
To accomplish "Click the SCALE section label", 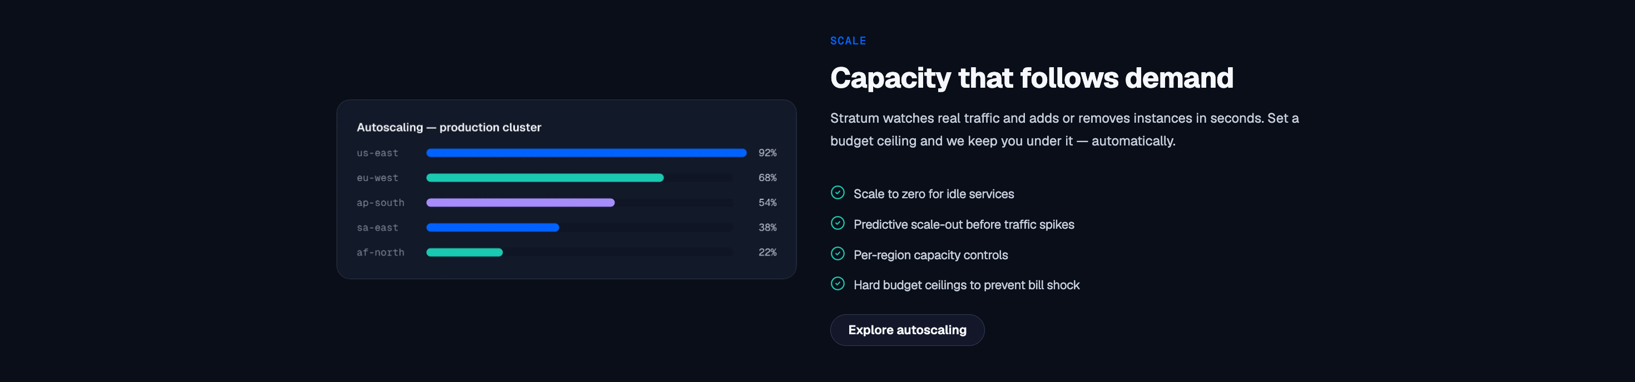I will tap(848, 41).
